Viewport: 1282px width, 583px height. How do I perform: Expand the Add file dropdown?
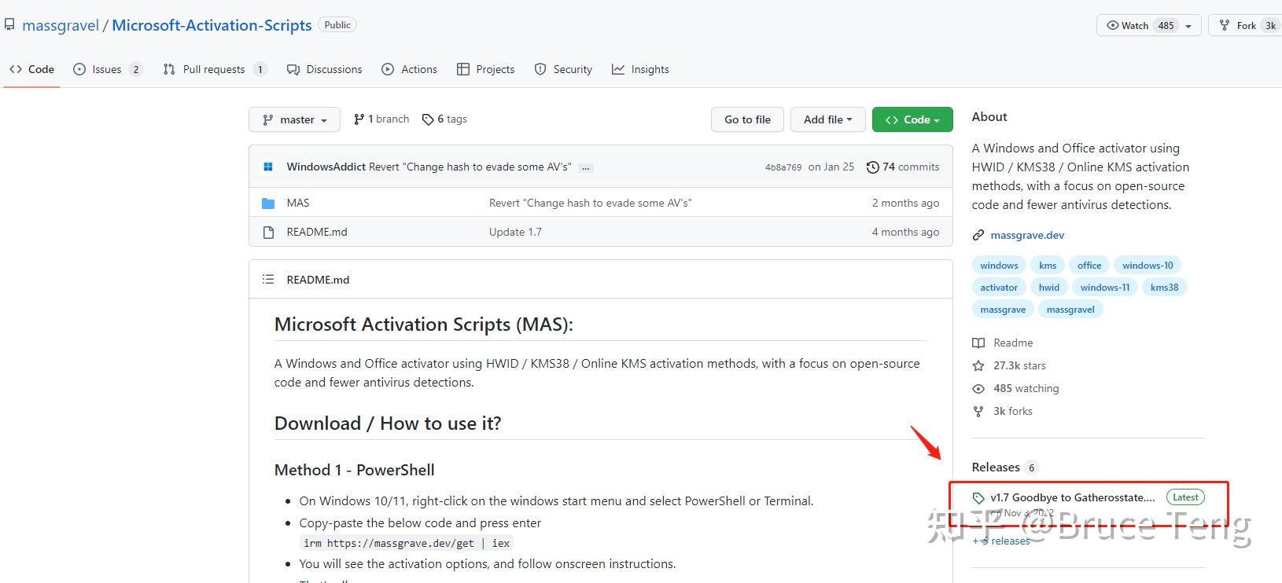827,119
